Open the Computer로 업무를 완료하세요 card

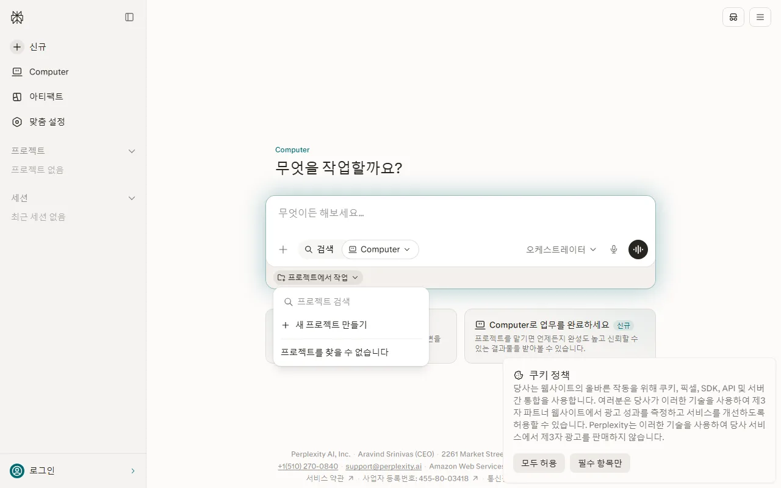pos(560,336)
